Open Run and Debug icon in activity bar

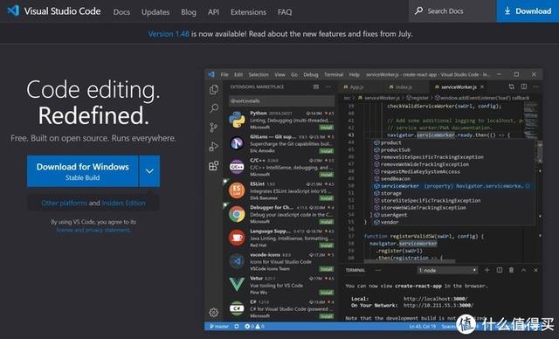tap(214, 147)
